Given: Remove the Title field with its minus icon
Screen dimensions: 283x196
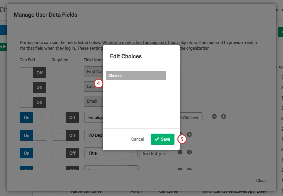Looking at the screenshot, I should (x=180, y=153).
